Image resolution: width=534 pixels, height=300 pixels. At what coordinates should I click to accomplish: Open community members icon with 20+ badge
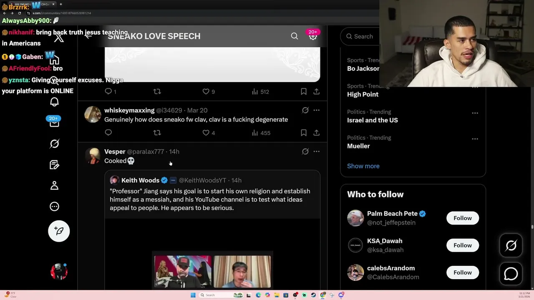coord(313,36)
